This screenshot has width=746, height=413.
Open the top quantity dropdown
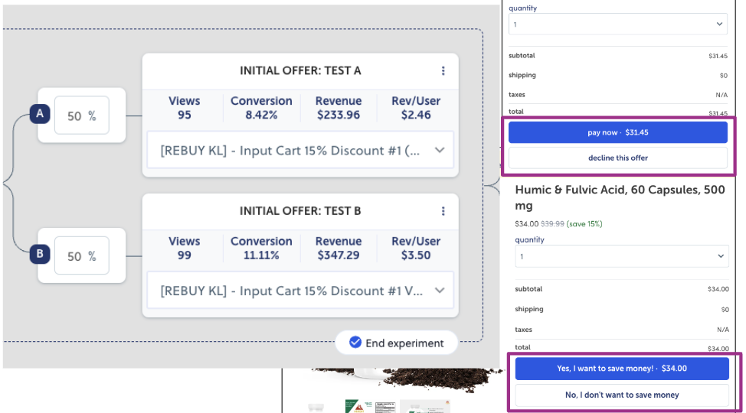(618, 24)
